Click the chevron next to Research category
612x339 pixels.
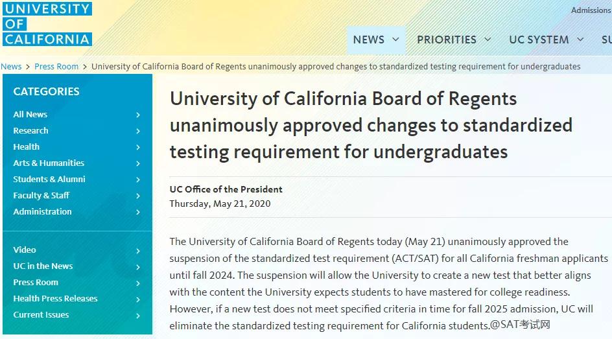coord(138,131)
